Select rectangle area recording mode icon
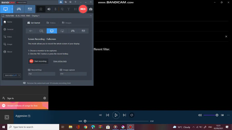 point(41,31)
